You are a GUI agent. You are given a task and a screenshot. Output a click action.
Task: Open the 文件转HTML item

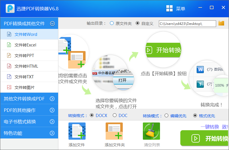point(26,66)
